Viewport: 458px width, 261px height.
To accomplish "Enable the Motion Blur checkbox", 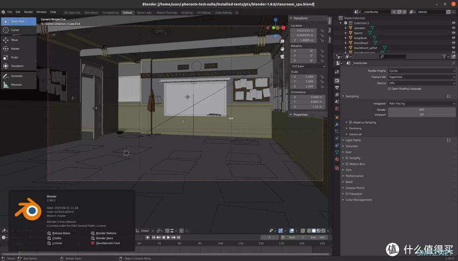I will (x=347, y=164).
